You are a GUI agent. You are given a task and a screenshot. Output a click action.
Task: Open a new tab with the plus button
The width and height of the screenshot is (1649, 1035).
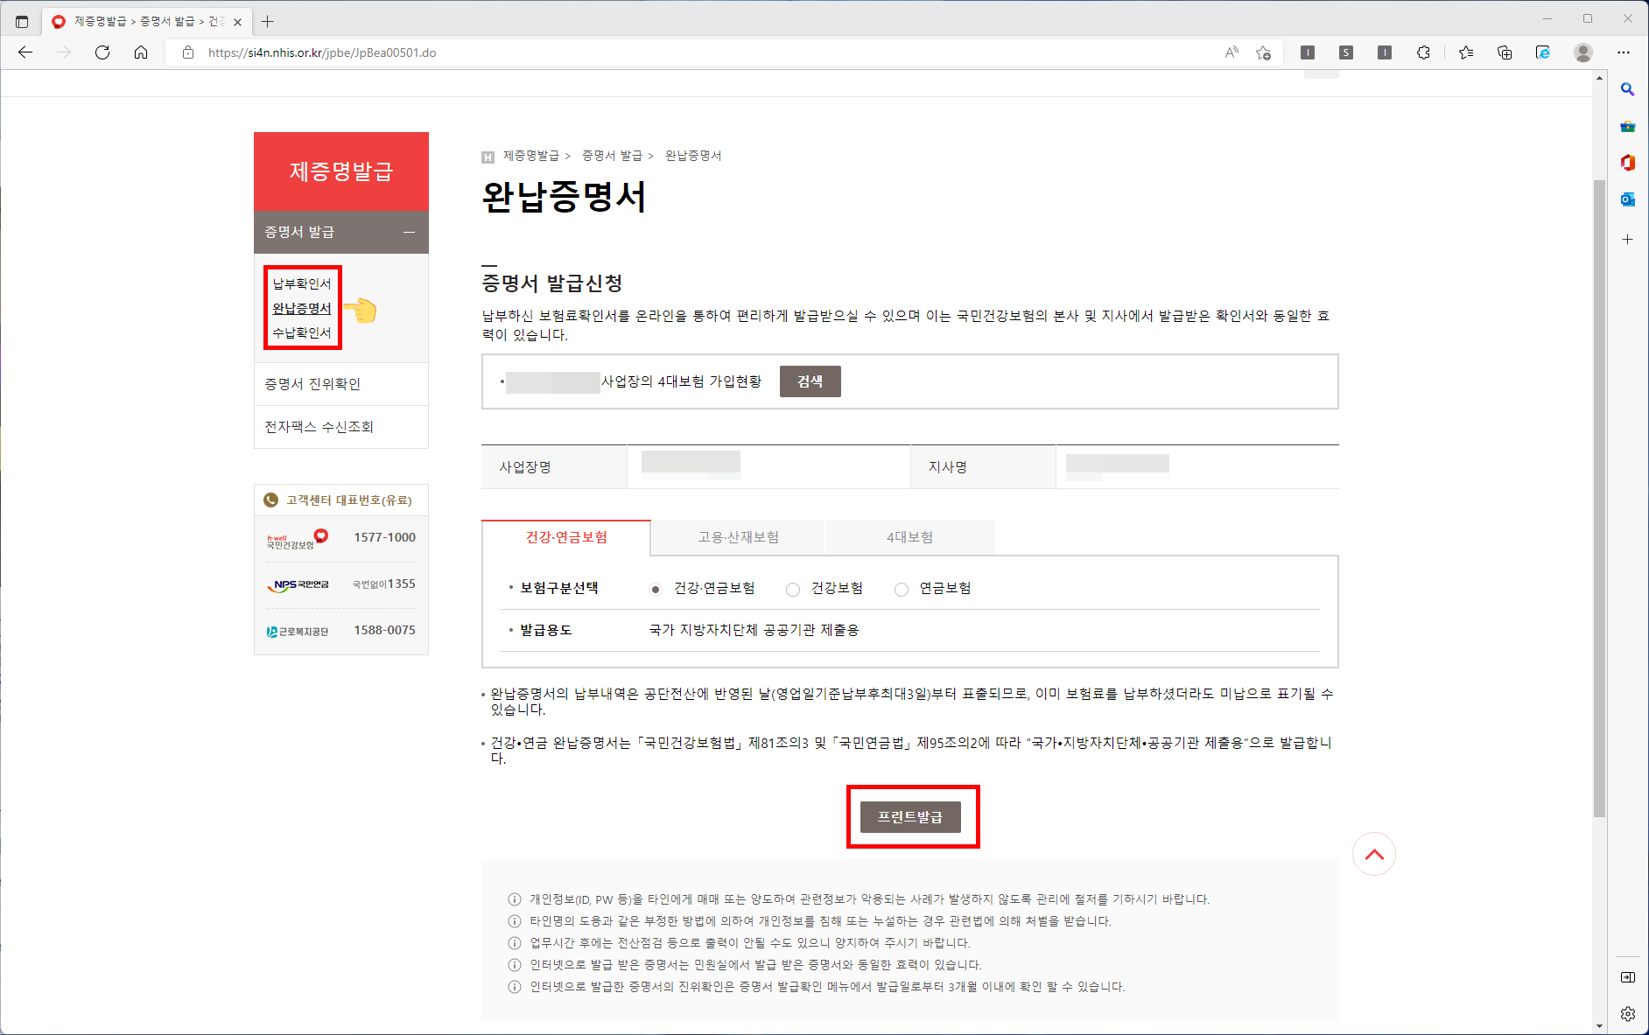coord(268,22)
